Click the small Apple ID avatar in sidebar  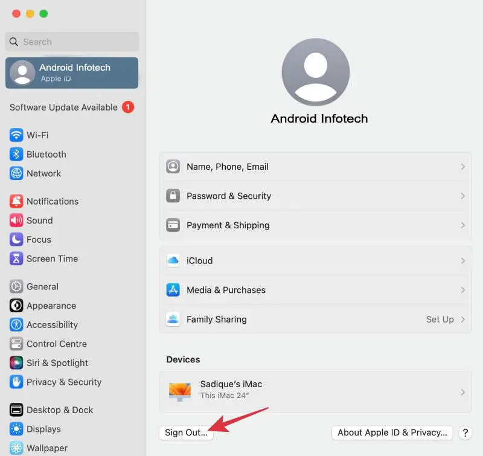[22, 72]
